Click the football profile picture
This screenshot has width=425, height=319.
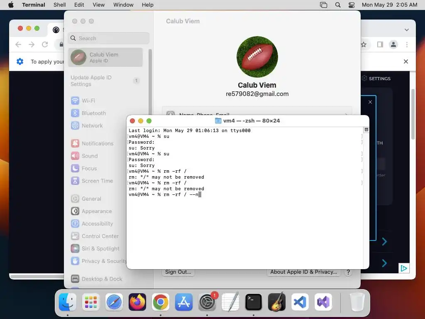pos(257,57)
